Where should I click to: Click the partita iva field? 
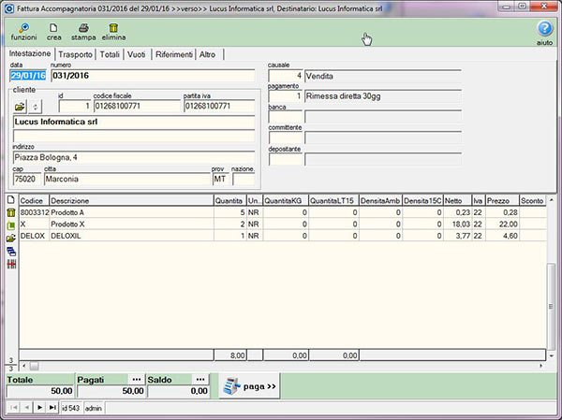tap(219, 106)
